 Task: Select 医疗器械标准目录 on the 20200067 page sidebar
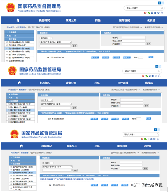pyautogui.click(x=23, y=184)
